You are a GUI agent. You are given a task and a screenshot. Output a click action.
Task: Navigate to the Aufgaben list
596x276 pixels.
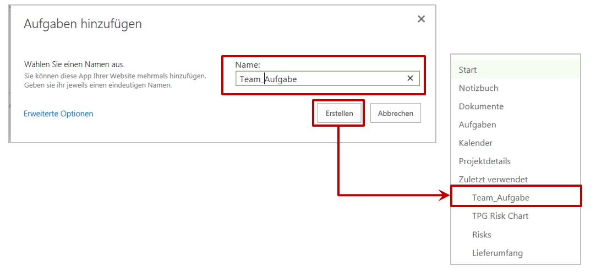pyautogui.click(x=477, y=125)
